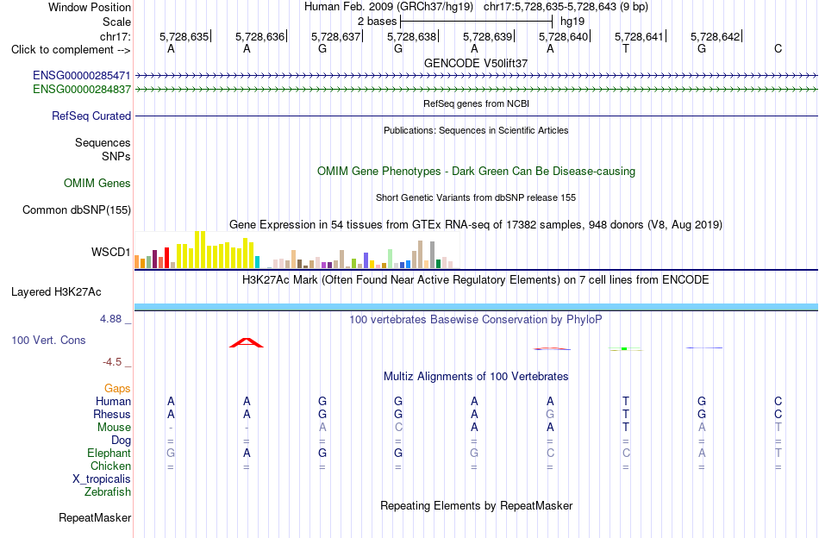819x538 pixels.
Task: Open the Common dbSNP(155) track label
Action: [77, 210]
